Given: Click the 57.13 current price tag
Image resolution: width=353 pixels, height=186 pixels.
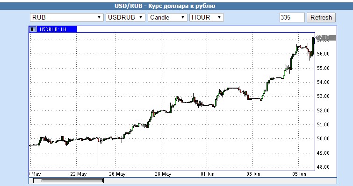Looking at the screenshot, I should 326,37.
